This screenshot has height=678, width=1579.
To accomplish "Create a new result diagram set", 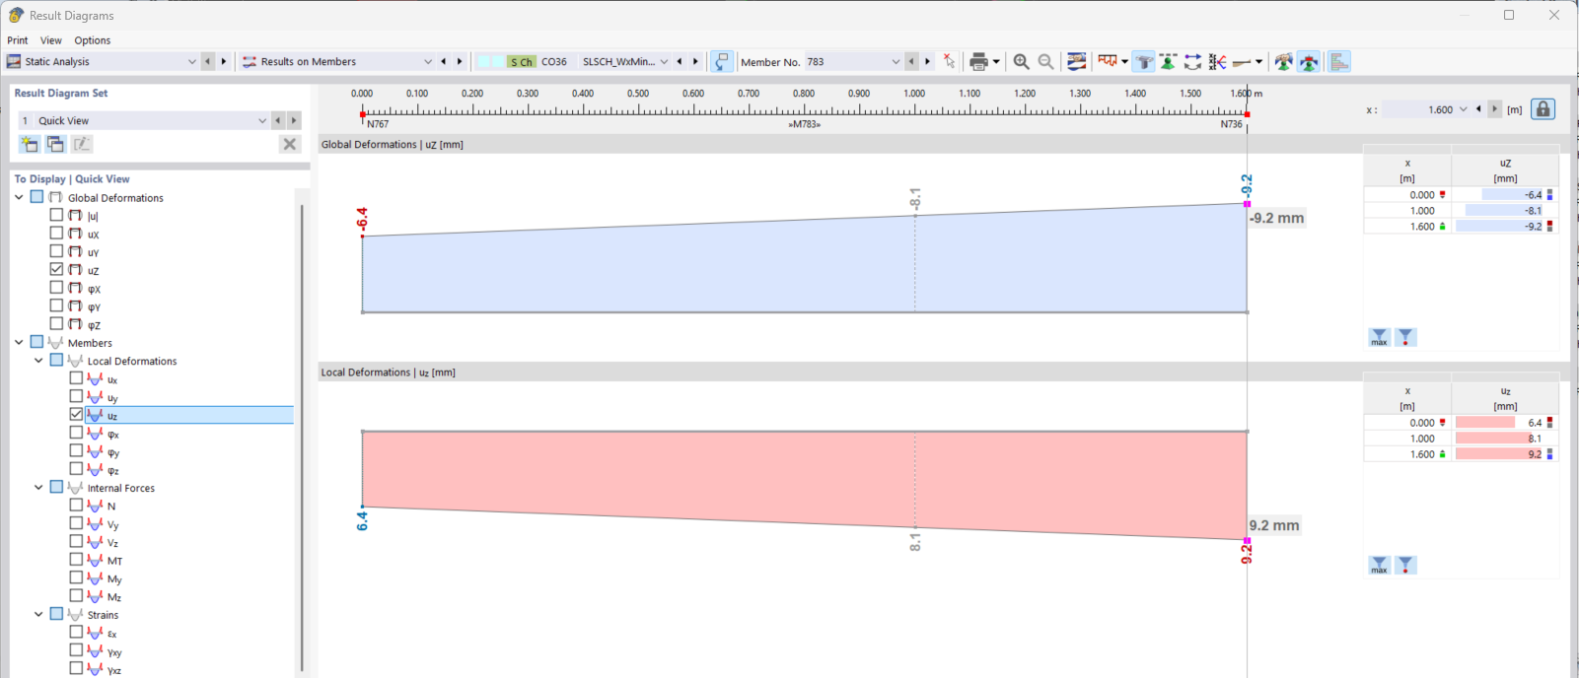I will [29, 144].
